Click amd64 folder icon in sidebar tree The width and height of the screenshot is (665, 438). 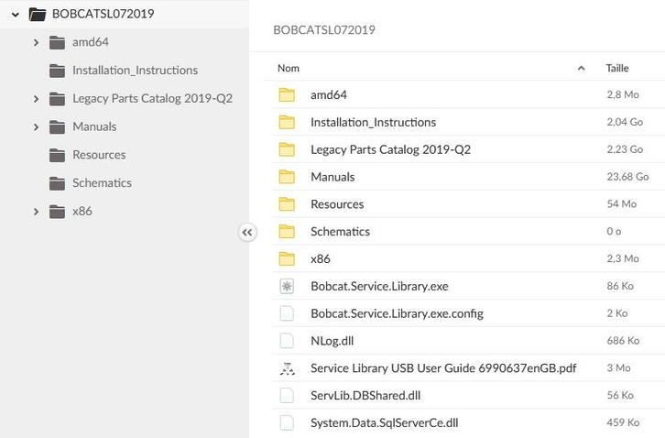tap(57, 42)
